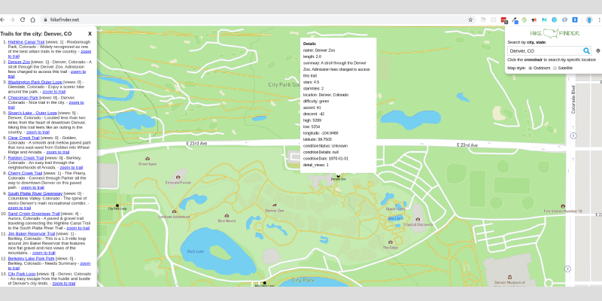Zoom to trail for Jim Baker Reservoir
This screenshot has height=301, width=602.
click(44, 253)
